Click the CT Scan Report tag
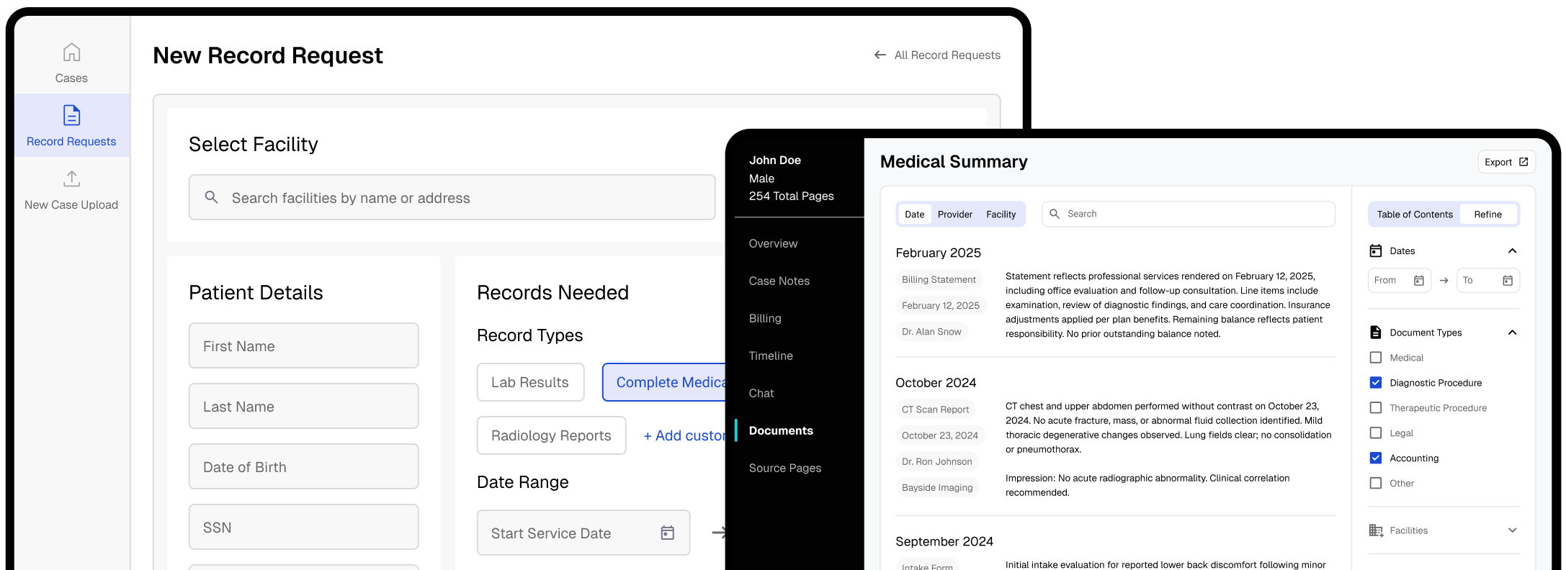1566x570 pixels. point(935,410)
